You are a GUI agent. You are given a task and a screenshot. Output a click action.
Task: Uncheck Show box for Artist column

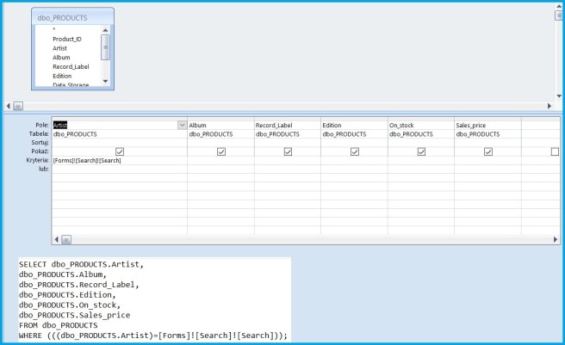click(x=120, y=151)
